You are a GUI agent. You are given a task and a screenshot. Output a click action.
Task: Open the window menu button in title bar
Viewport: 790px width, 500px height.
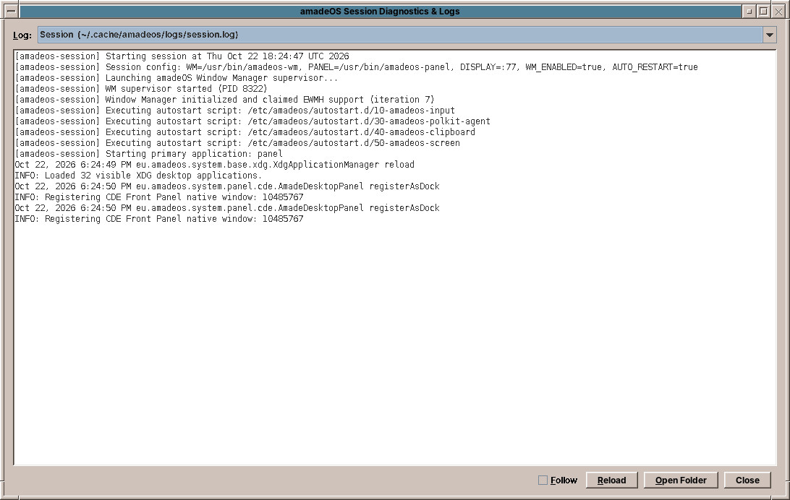click(11, 11)
